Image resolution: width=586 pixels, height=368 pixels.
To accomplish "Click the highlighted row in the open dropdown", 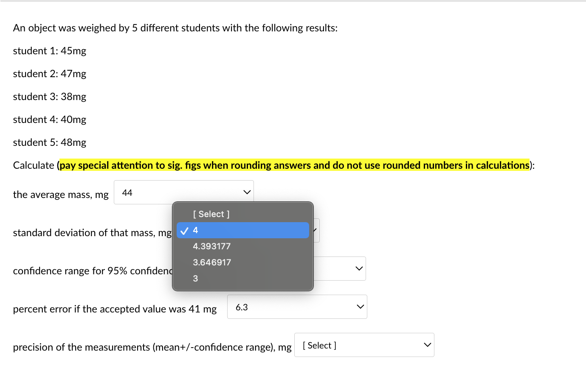I will [x=242, y=230].
